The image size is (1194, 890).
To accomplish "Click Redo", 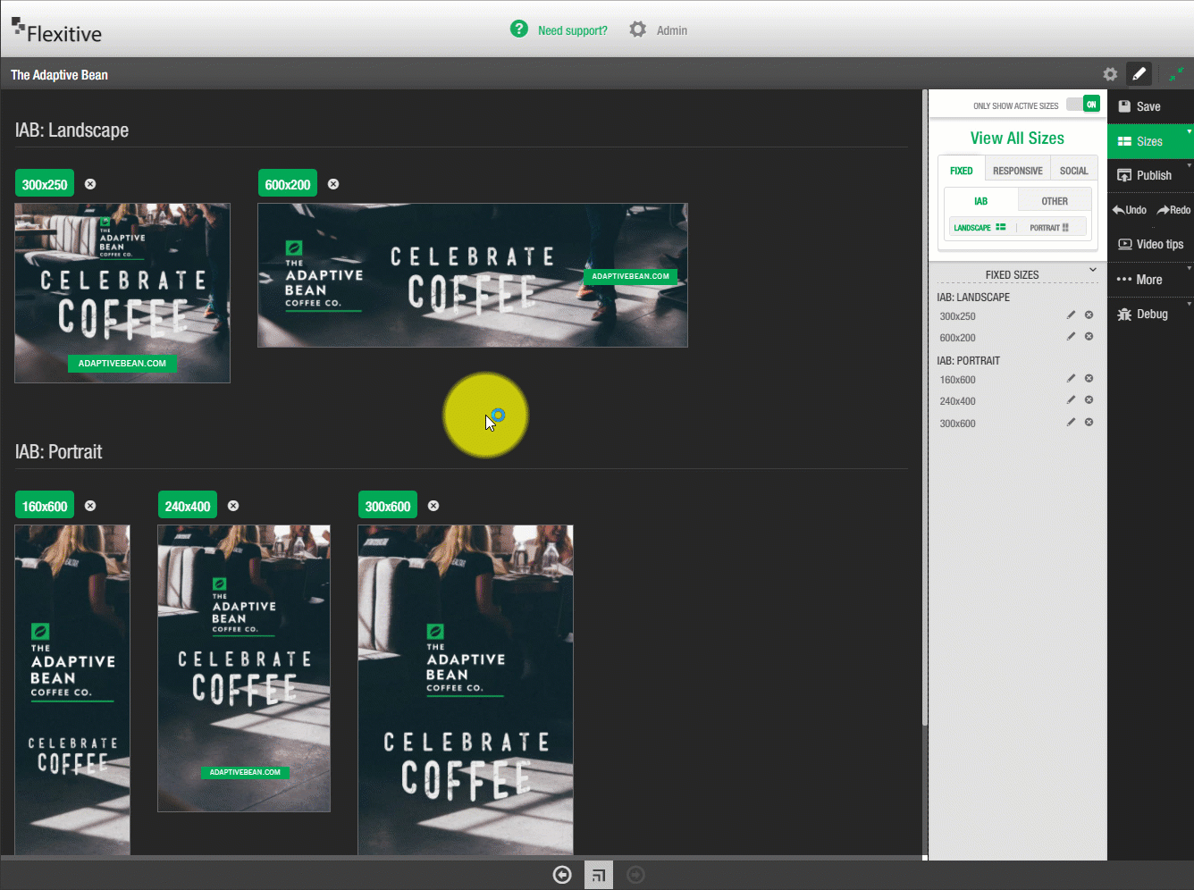I will pos(1173,210).
